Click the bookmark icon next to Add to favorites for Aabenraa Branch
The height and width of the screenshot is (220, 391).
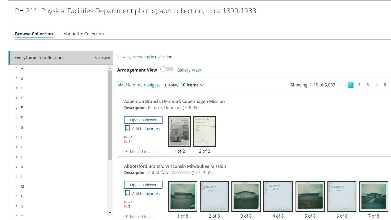tap(127, 128)
